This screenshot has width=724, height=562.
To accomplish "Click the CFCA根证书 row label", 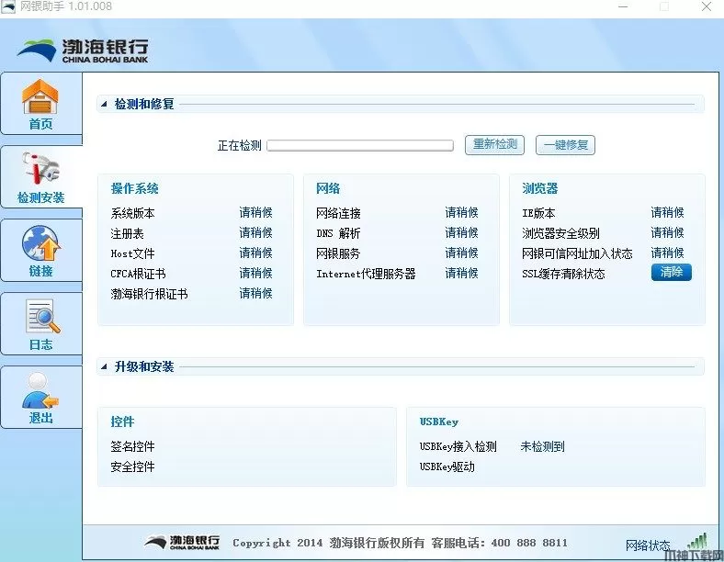I will (x=138, y=274).
